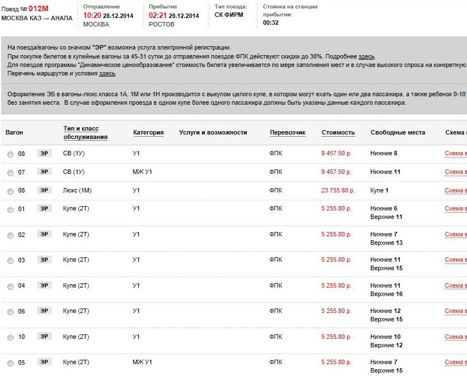Select radio button for wagon 07 СВ
467x376 pixels.
click(x=10, y=173)
